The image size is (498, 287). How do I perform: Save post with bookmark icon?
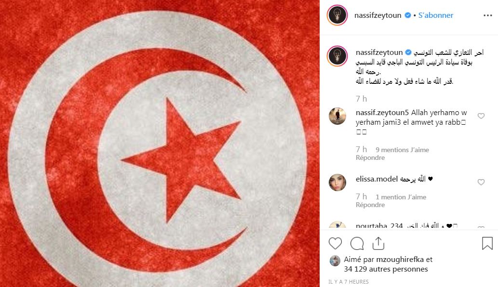point(487,243)
